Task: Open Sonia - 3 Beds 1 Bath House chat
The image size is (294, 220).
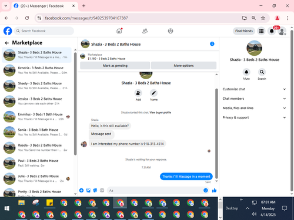Action: 36,132
